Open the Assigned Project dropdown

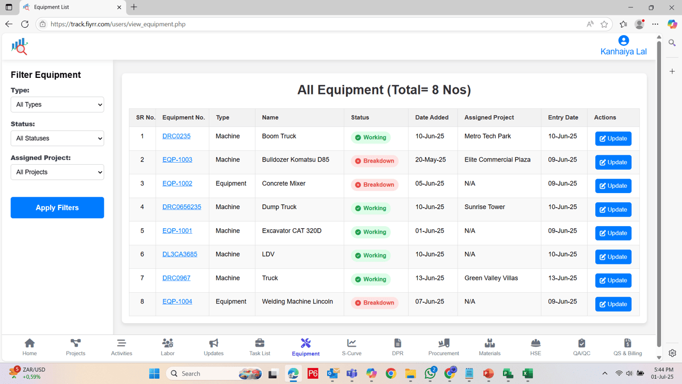pyautogui.click(x=57, y=172)
